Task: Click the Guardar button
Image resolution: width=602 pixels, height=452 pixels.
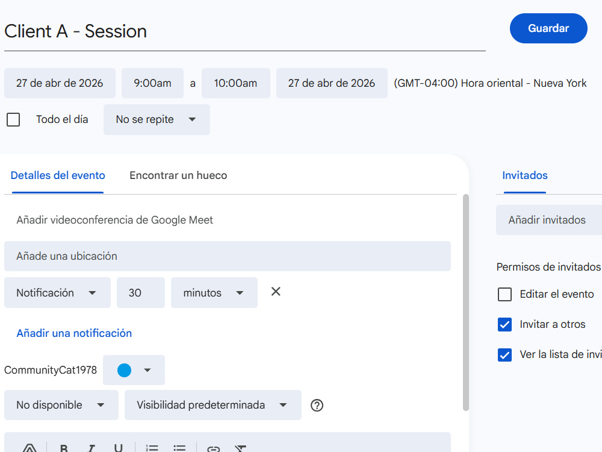Action: pos(548,28)
